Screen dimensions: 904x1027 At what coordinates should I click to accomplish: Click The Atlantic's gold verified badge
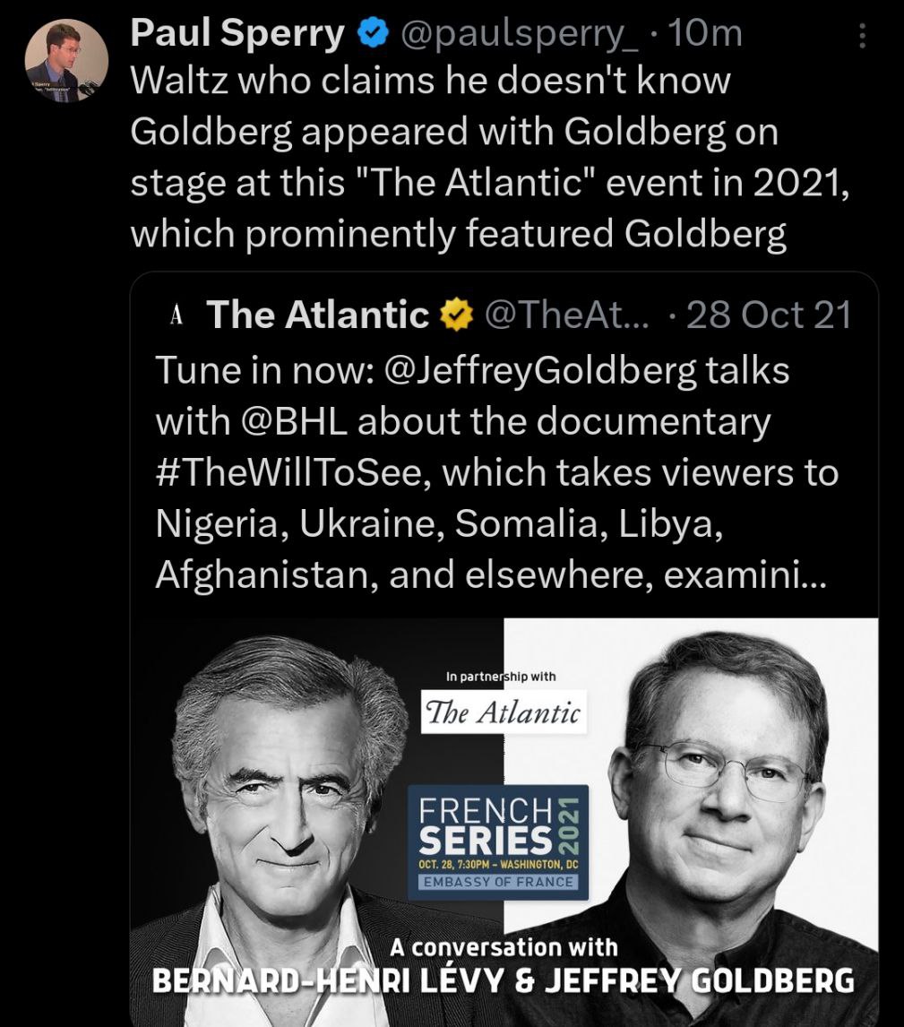(456, 315)
